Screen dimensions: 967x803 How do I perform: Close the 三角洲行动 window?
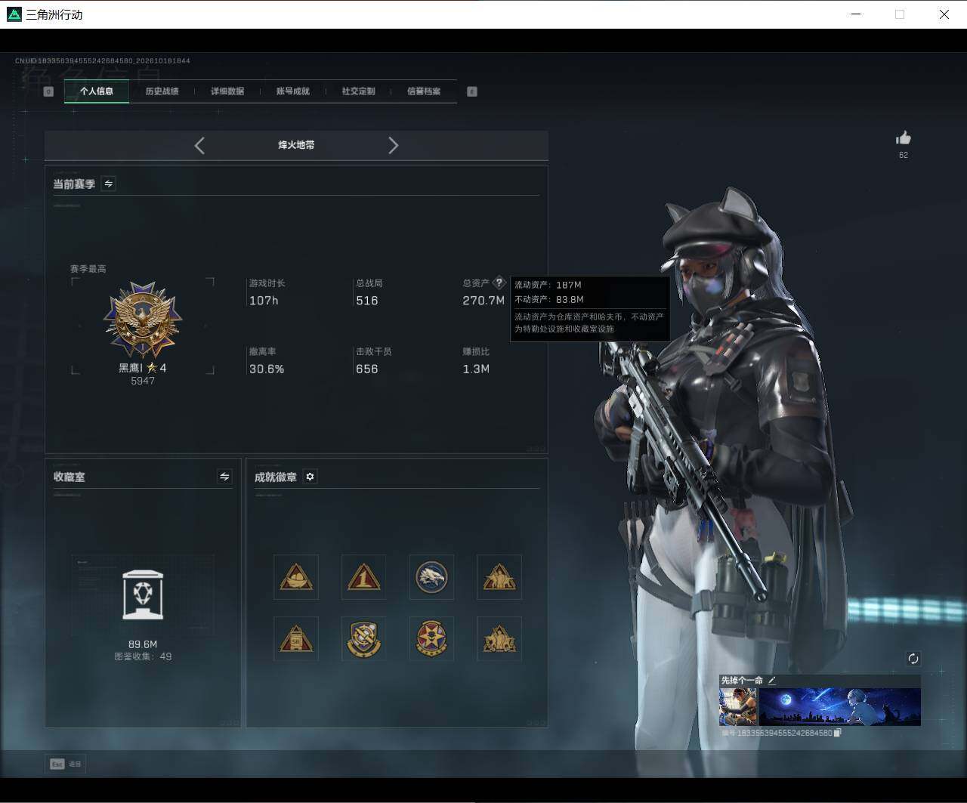click(x=944, y=14)
